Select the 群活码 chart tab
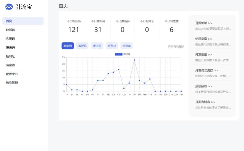Image resolution: width=244 pixels, height=151 pixels. tap(68, 46)
